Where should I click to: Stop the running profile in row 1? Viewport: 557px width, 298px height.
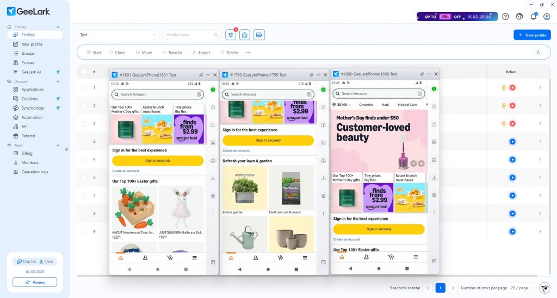512,87
